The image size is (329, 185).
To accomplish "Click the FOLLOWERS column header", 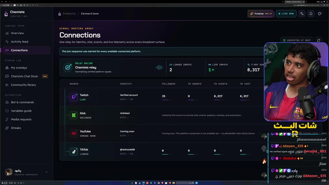I will (169, 84).
